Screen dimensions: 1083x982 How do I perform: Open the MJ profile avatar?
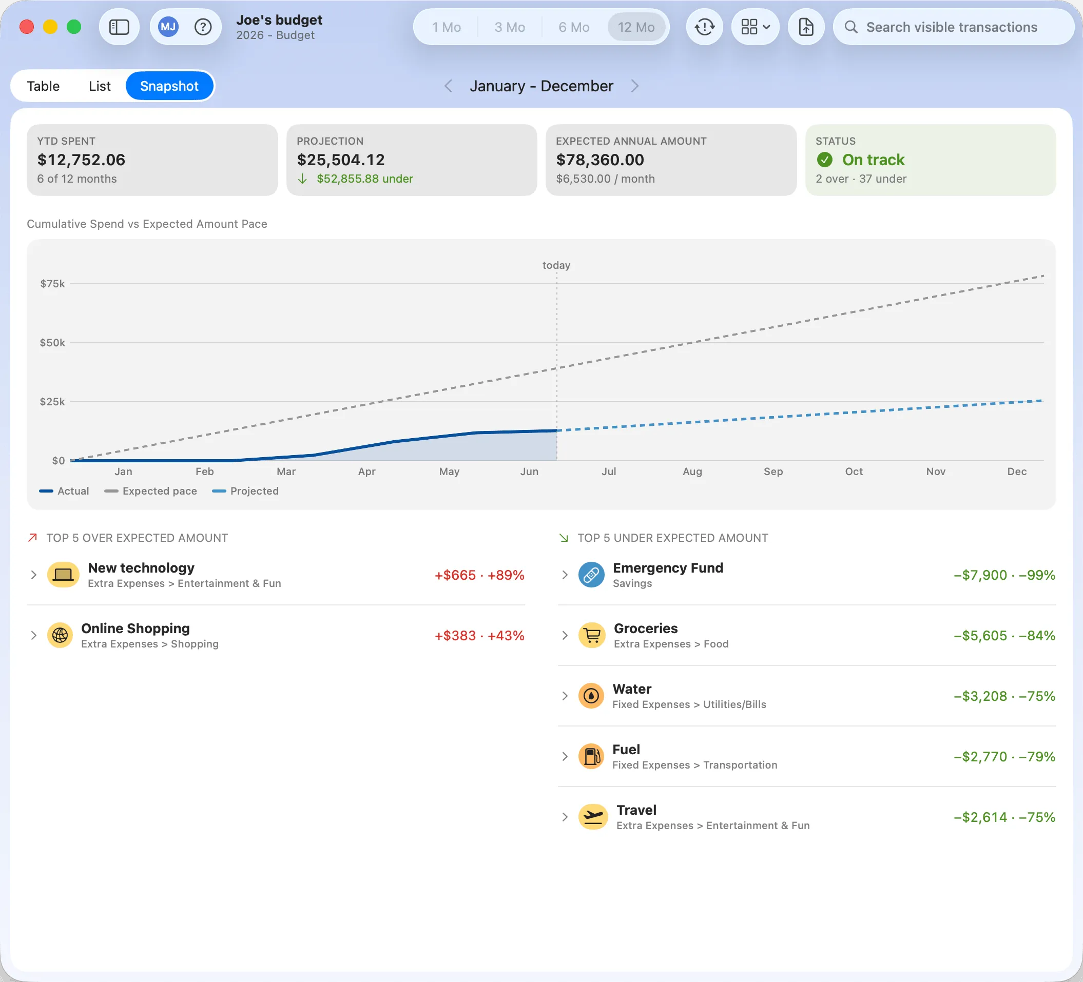click(168, 27)
